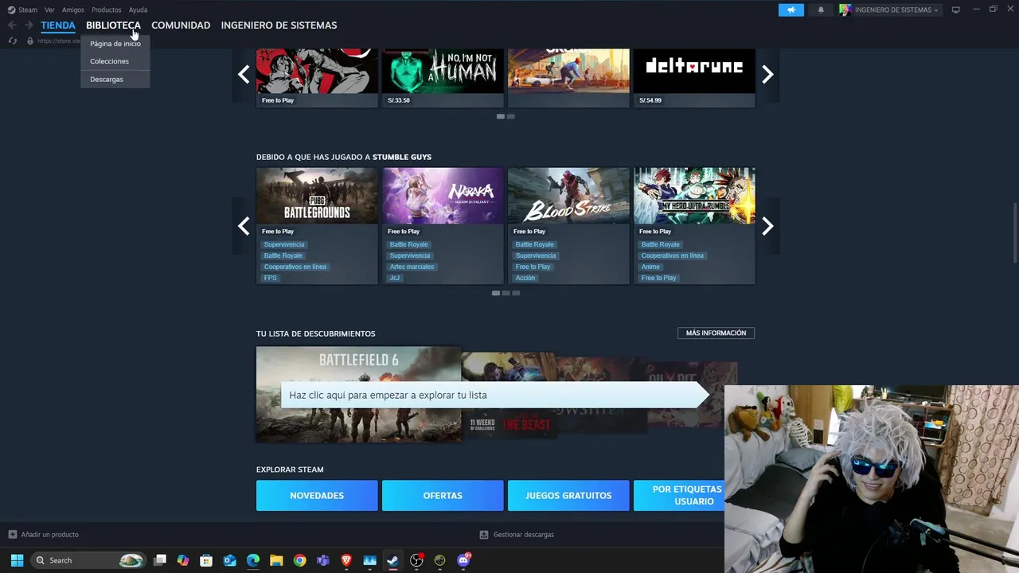The height and width of the screenshot is (573, 1019).
Task: Open Microsoft Store from taskbar
Action: point(206,560)
